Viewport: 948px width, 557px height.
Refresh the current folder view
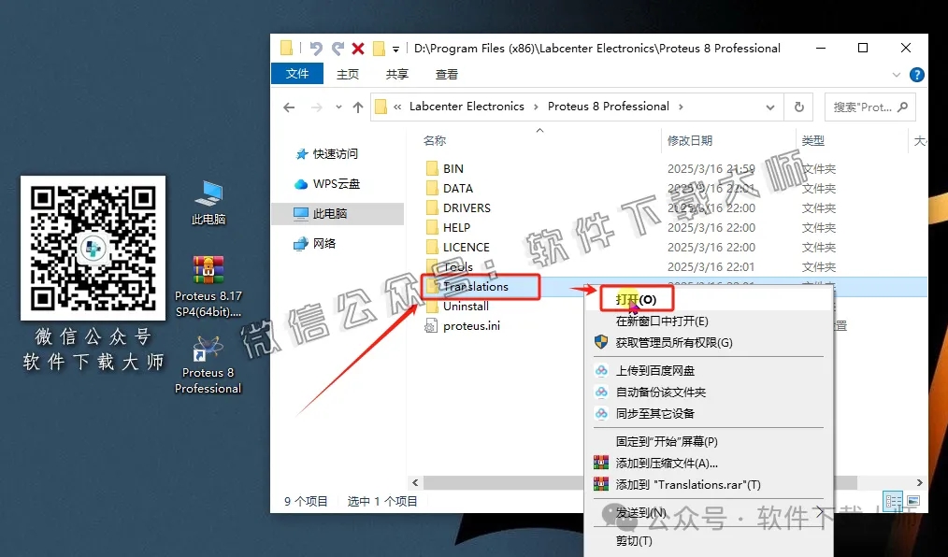tap(799, 107)
